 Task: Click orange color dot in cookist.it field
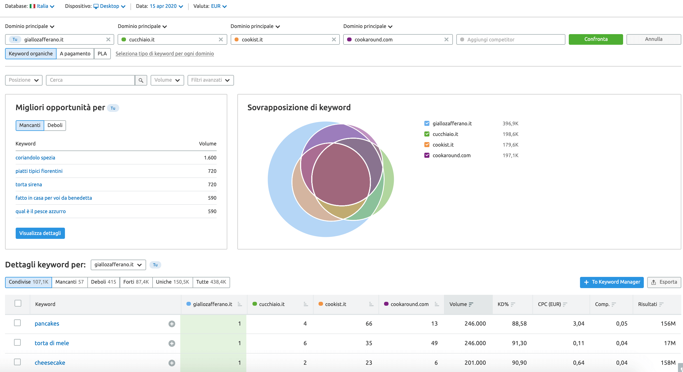[237, 39]
